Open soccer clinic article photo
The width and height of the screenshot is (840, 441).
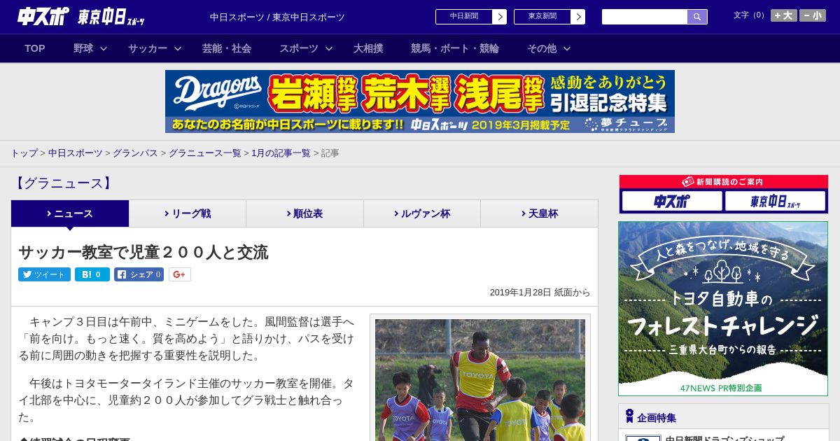480,380
